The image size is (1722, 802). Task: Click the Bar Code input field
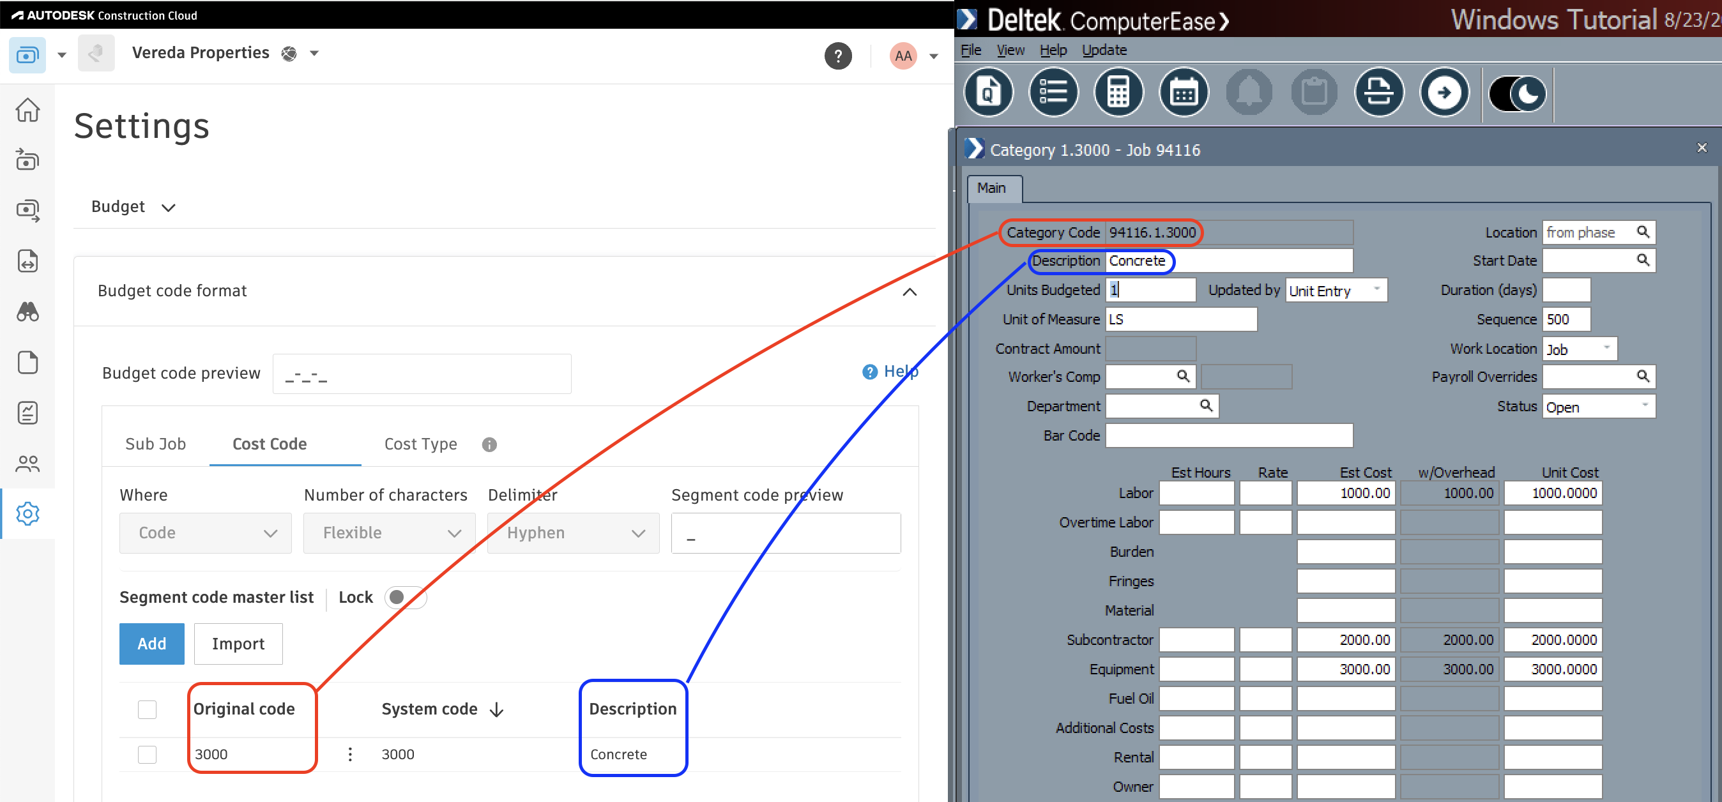tap(1229, 435)
